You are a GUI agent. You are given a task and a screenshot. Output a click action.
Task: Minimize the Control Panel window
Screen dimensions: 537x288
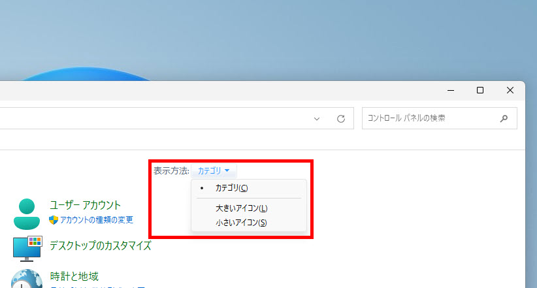click(450, 90)
